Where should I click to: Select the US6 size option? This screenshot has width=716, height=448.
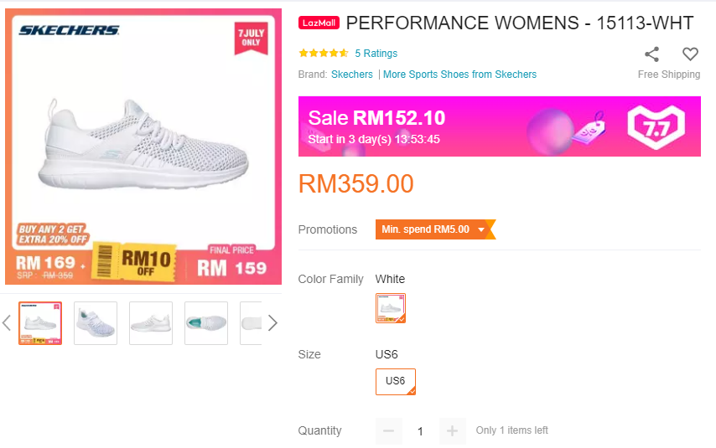coord(396,381)
